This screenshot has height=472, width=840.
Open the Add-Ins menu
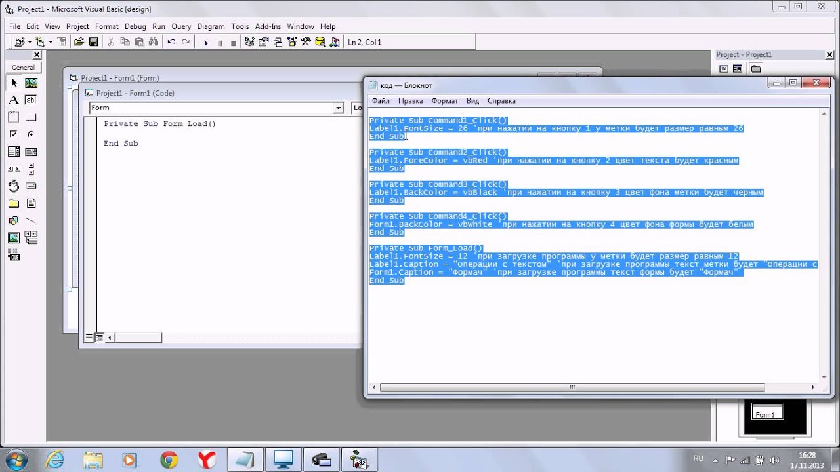268,26
